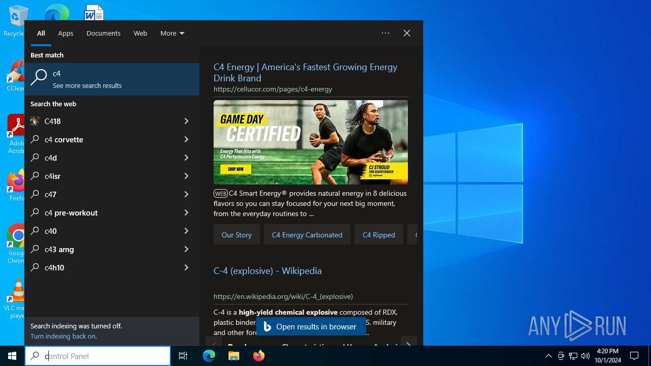Screen dimensions: 651x366
Task: Select the c4 corvette suggestion
Action: pos(99,139)
